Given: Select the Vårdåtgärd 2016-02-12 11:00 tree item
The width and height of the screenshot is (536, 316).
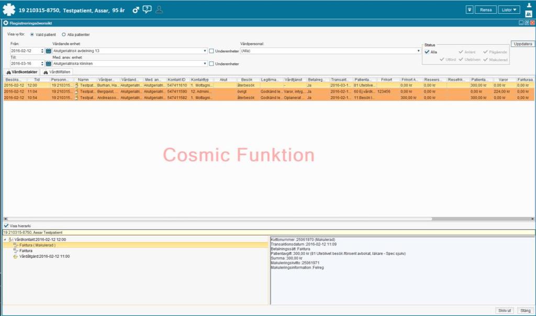Looking at the screenshot, I should tap(44, 256).
